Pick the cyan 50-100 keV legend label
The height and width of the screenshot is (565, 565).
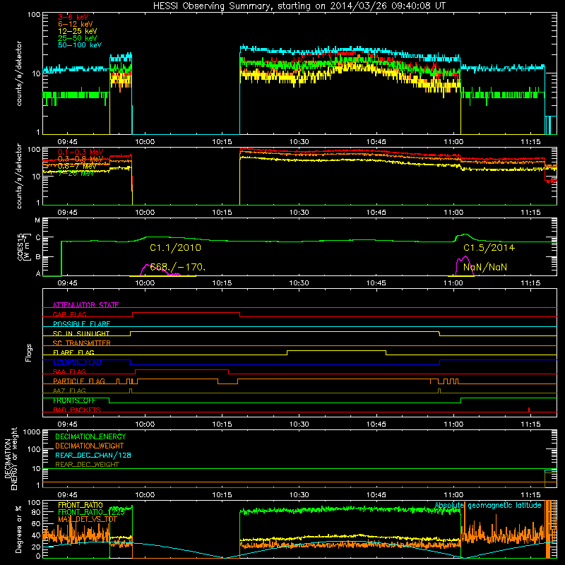point(80,45)
